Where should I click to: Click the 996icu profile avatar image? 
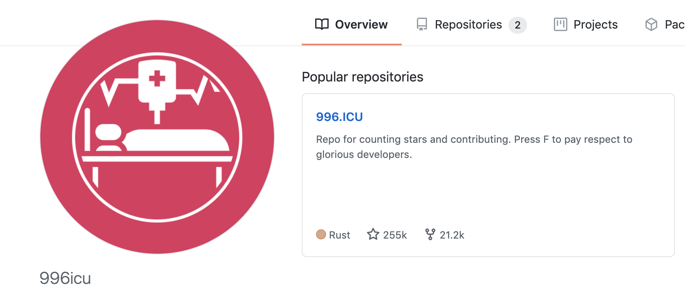tap(157, 137)
